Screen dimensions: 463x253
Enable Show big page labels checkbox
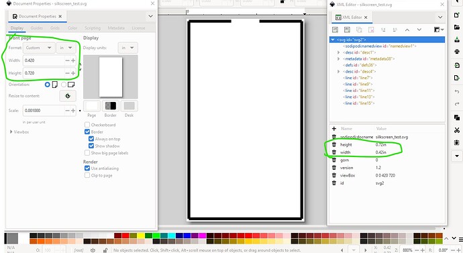pyautogui.click(x=87, y=153)
